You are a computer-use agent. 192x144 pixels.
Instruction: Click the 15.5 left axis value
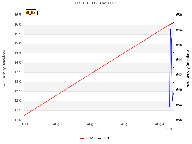point(18,34)
